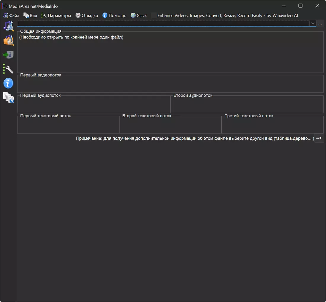
Task: Minimize the MediaInfo window
Action: [x=284, y=6]
